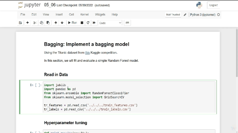Open the Widgets menu
The height and width of the screenshot is (133, 238).
click(100, 14)
